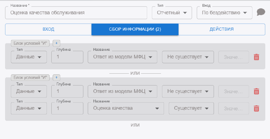270x139 pixels.
Task: Add condition via plus in second block
Action: coord(56,77)
